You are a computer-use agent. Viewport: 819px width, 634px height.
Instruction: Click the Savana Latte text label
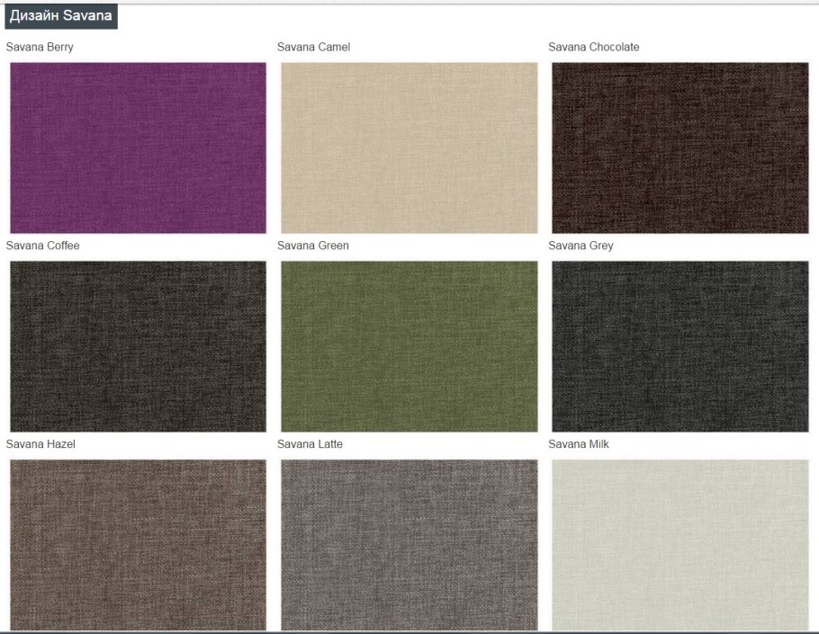coord(310,444)
